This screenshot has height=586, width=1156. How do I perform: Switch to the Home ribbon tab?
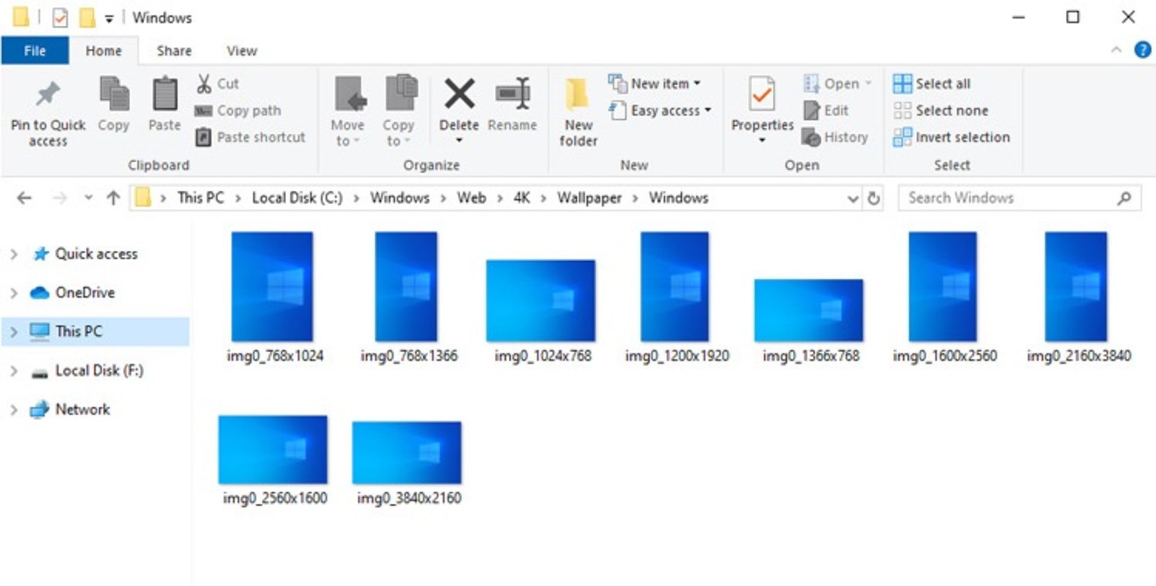[104, 51]
